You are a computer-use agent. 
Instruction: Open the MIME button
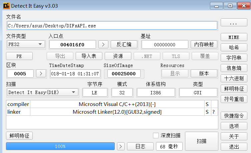(x=234, y=37)
